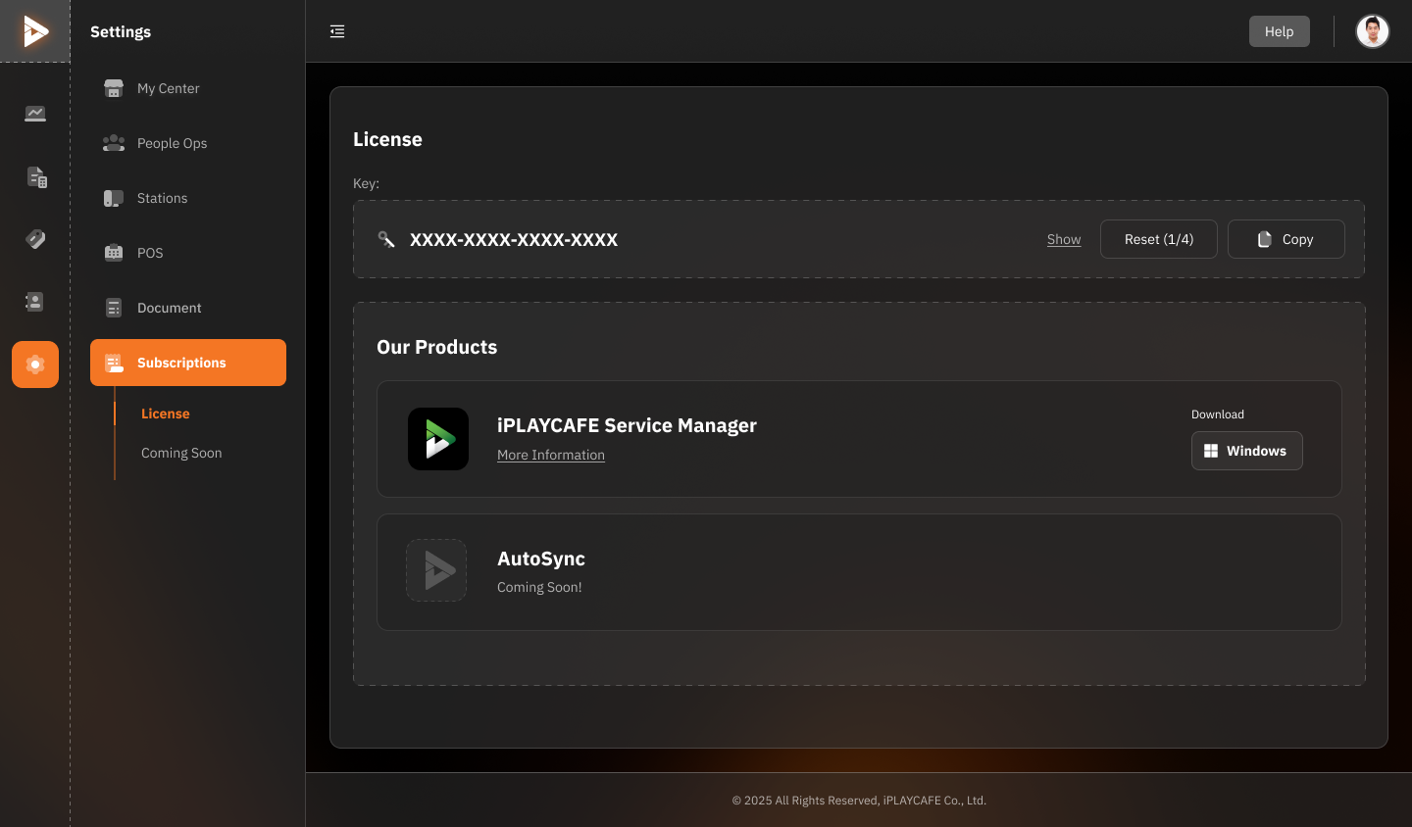The image size is (1412, 827).
Task: Click the iPLAYCAFE logo in the sidebar
Action: pyautogui.click(x=35, y=31)
